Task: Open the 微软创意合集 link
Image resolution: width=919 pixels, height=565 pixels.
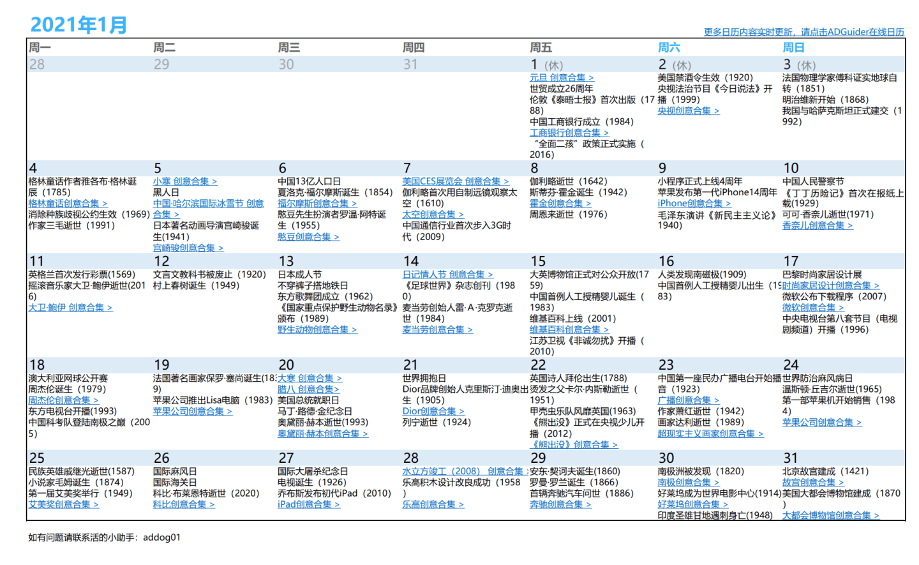Action: [813, 308]
